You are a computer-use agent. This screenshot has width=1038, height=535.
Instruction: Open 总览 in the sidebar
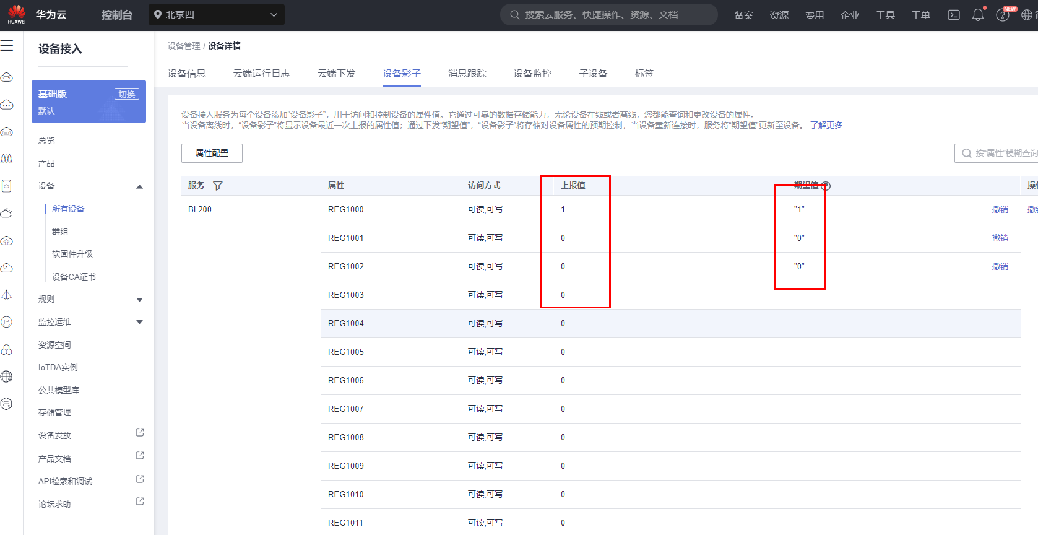pyautogui.click(x=46, y=141)
